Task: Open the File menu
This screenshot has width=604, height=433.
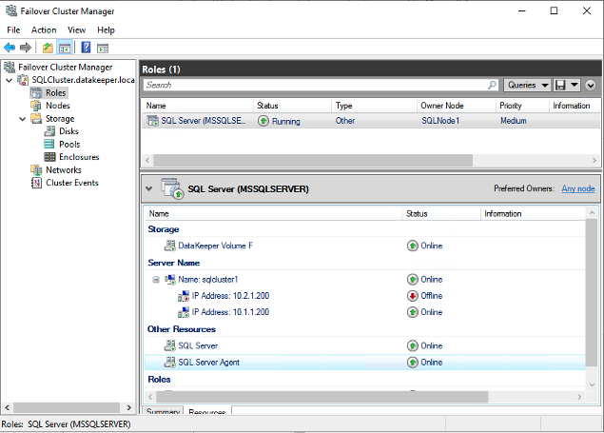Action: [x=13, y=30]
